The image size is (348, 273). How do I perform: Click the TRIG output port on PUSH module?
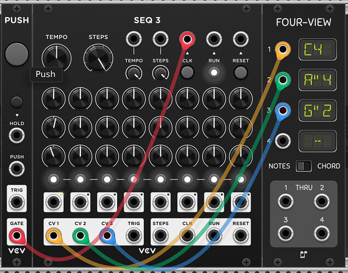point(17,201)
